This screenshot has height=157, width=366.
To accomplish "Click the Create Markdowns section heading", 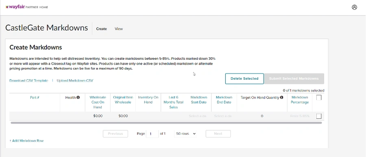I will [x=36, y=48].
